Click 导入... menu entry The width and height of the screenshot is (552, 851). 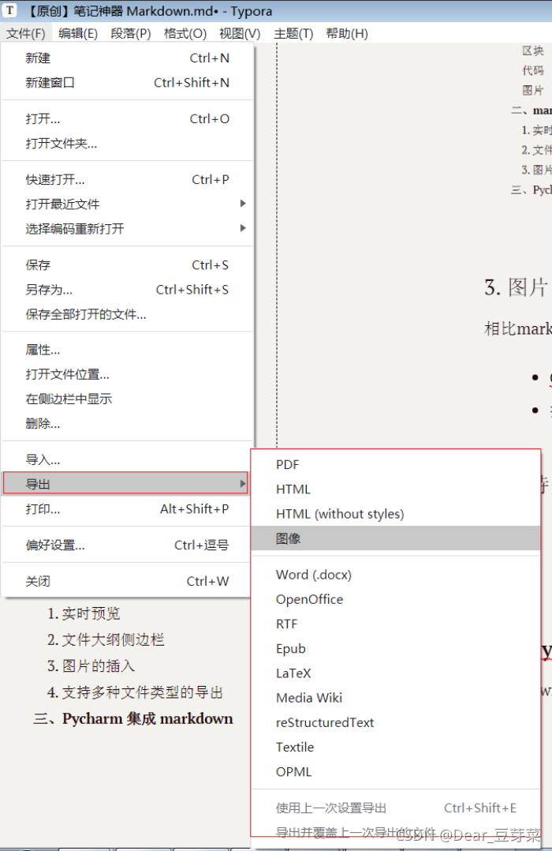tap(128, 459)
